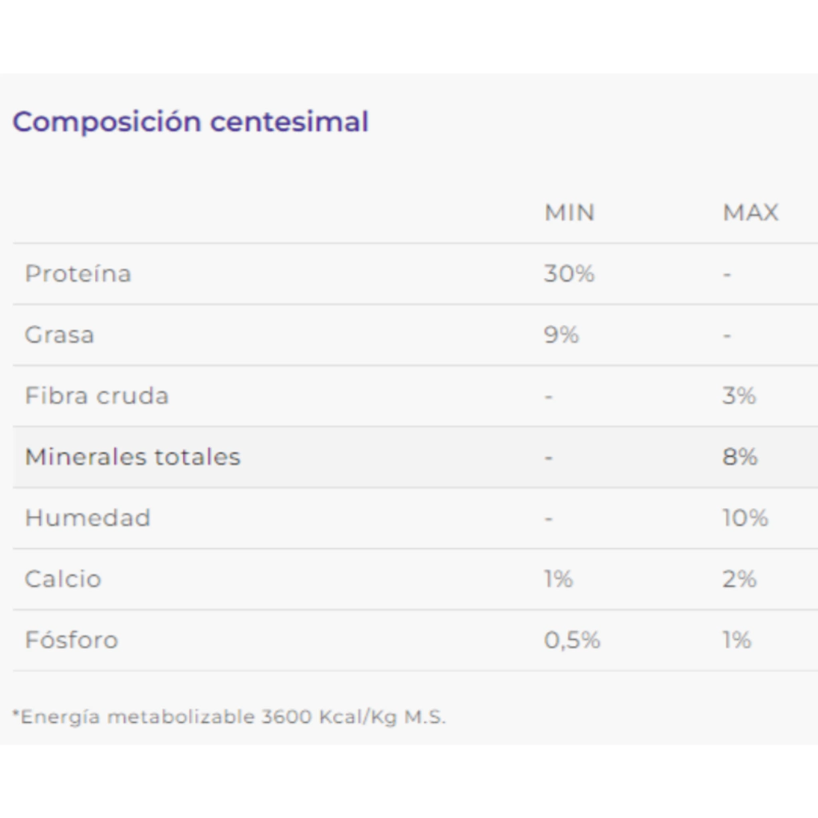818x818 pixels.
Task: Click the 9% Grasa minimum value
Action: pos(561,335)
